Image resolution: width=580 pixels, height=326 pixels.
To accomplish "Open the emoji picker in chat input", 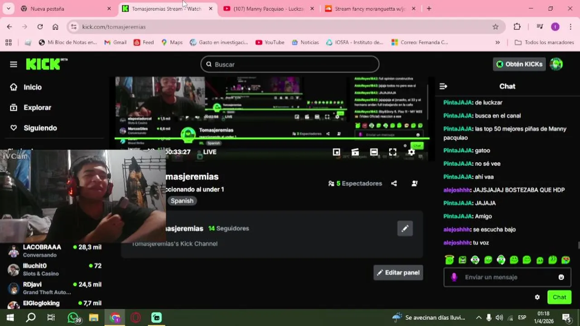I will [x=561, y=277].
